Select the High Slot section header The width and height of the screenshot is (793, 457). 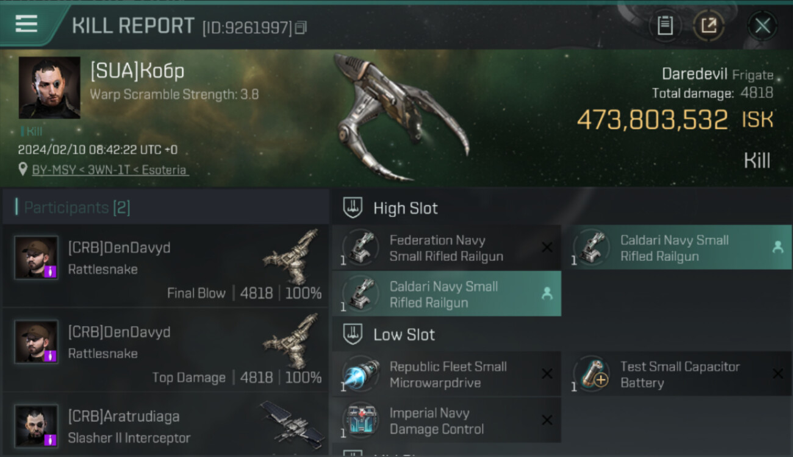(x=405, y=208)
